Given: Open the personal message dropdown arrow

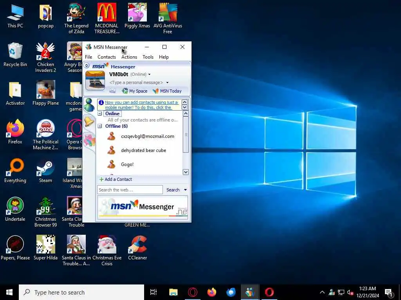Looking at the screenshot, I should pos(167,83).
